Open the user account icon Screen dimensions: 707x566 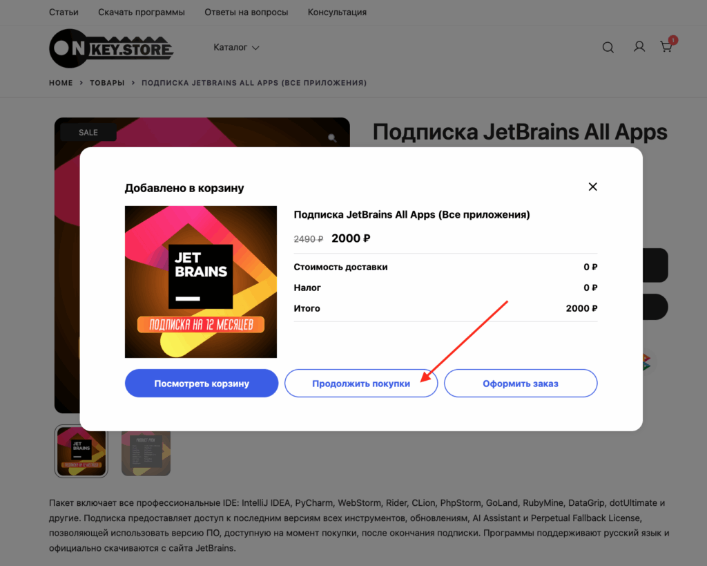[x=639, y=47]
